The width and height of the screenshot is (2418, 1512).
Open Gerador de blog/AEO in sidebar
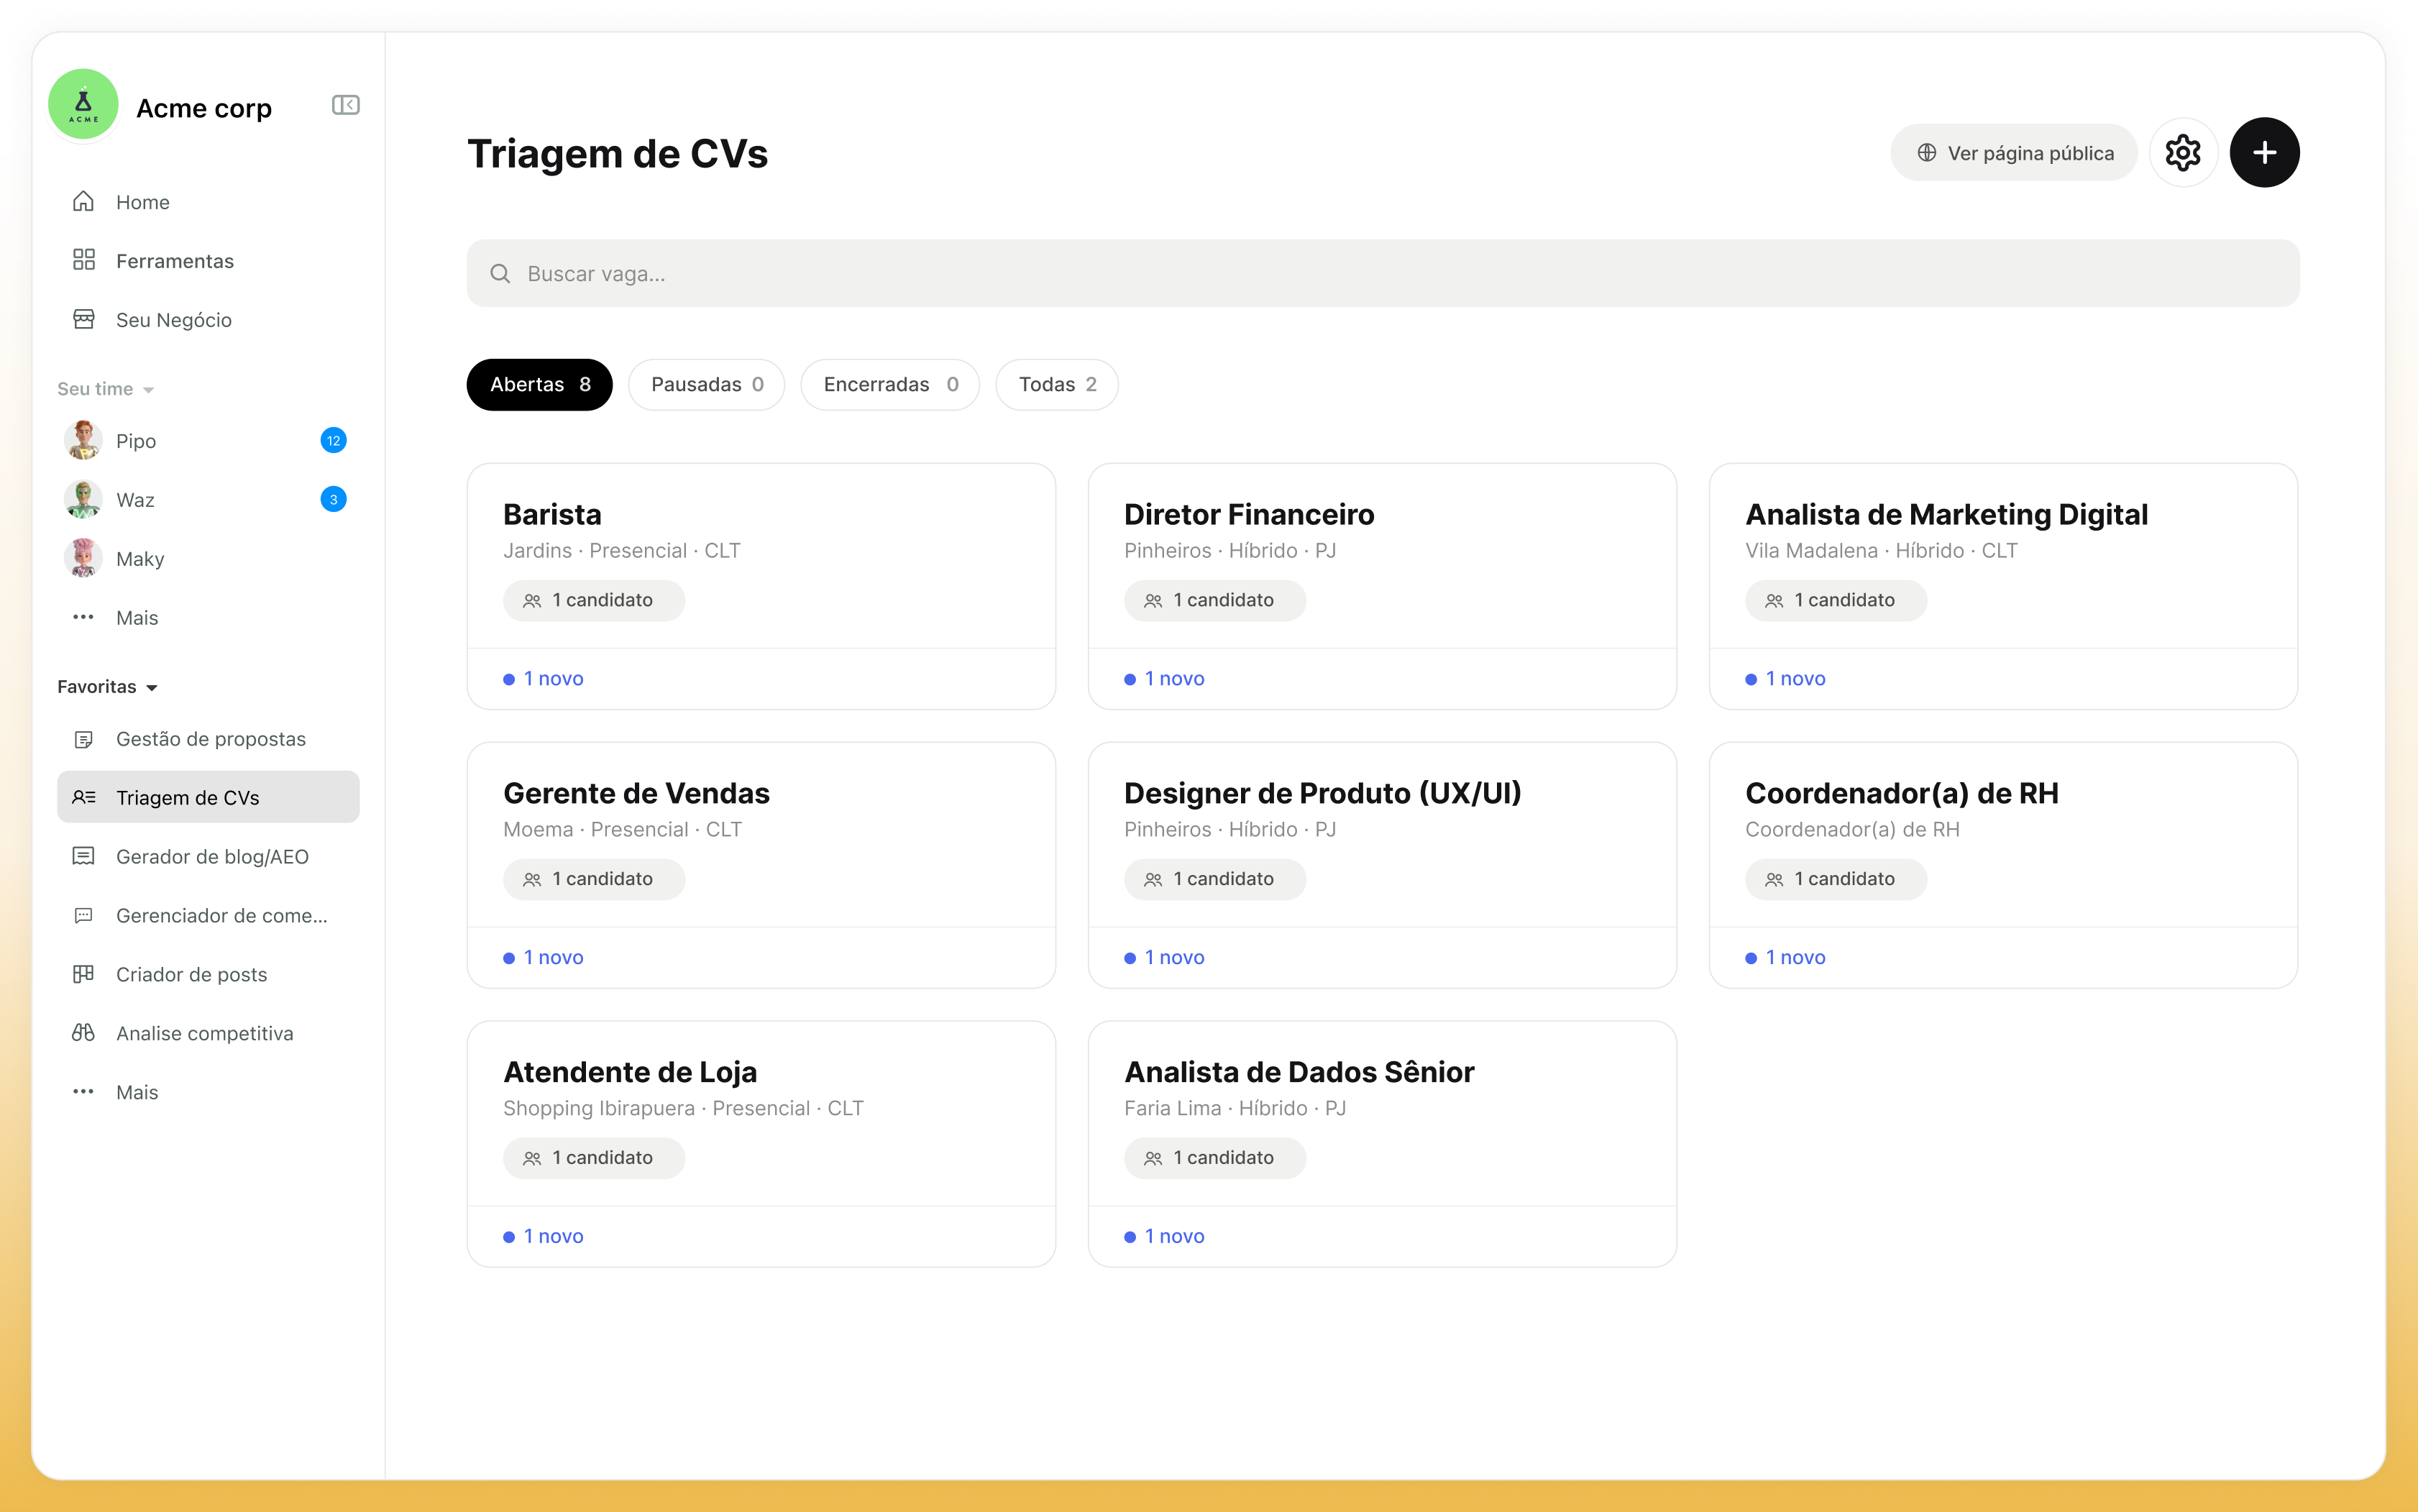208,856
